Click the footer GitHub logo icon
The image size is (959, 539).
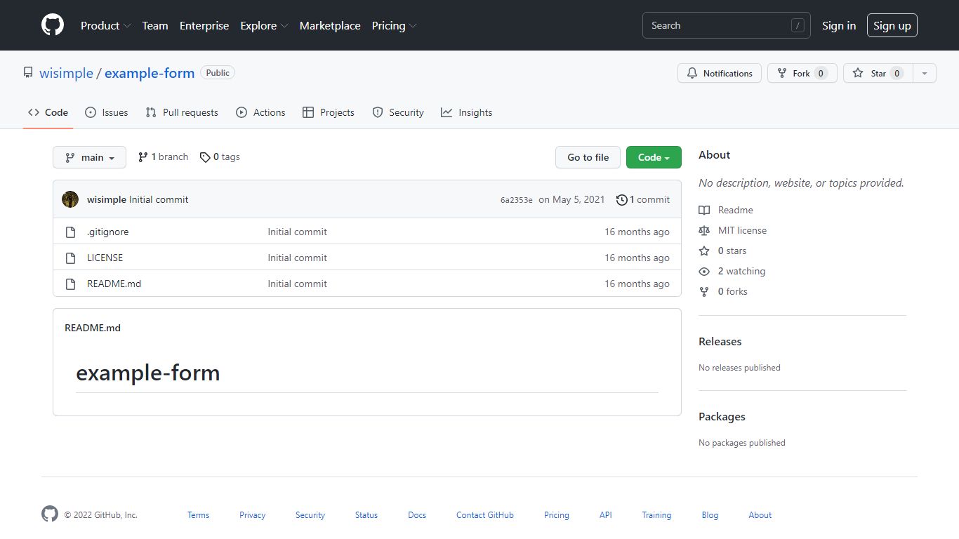(x=50, y=514)
